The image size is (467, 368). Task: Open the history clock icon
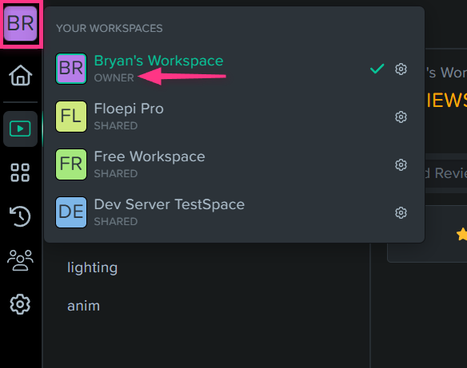point(20,216)
